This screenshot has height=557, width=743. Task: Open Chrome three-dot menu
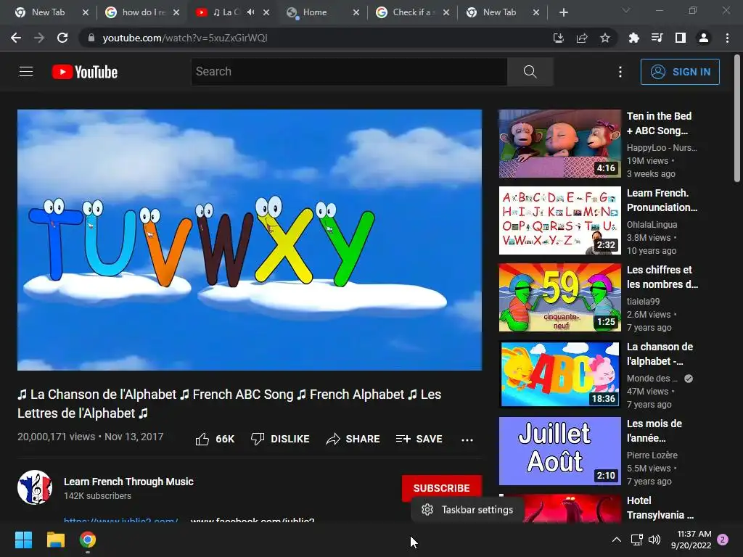tap(727, 38)
